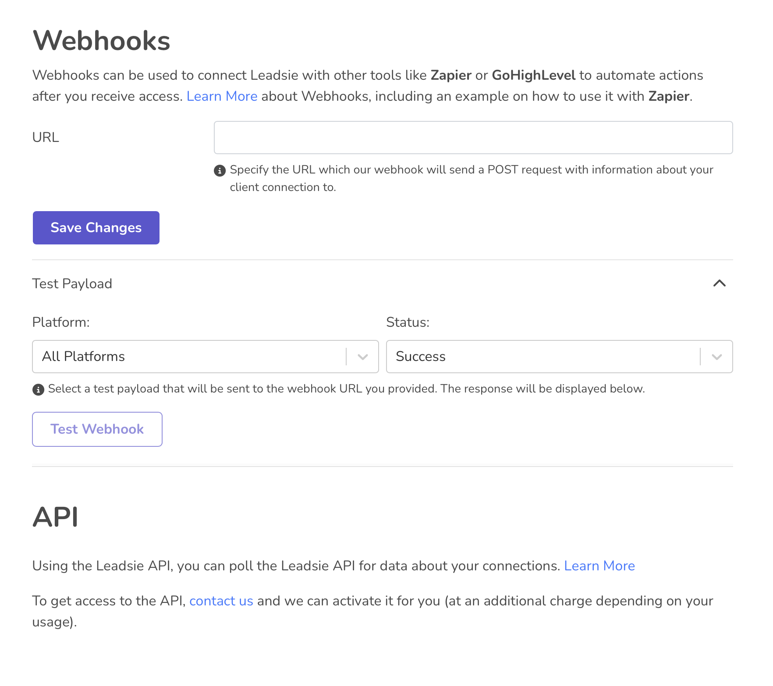This screenshot has width=773, height=686.
Task: Click the Platform dropdown arrow
Action: click(363, 357)
